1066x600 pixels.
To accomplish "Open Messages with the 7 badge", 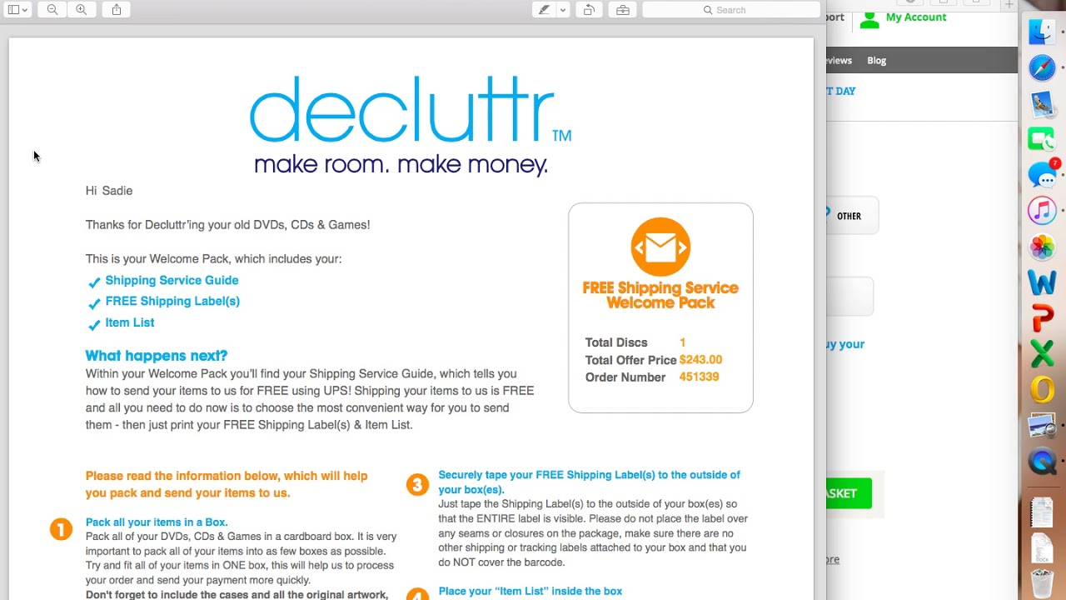I will click(x=1042, y=175).
